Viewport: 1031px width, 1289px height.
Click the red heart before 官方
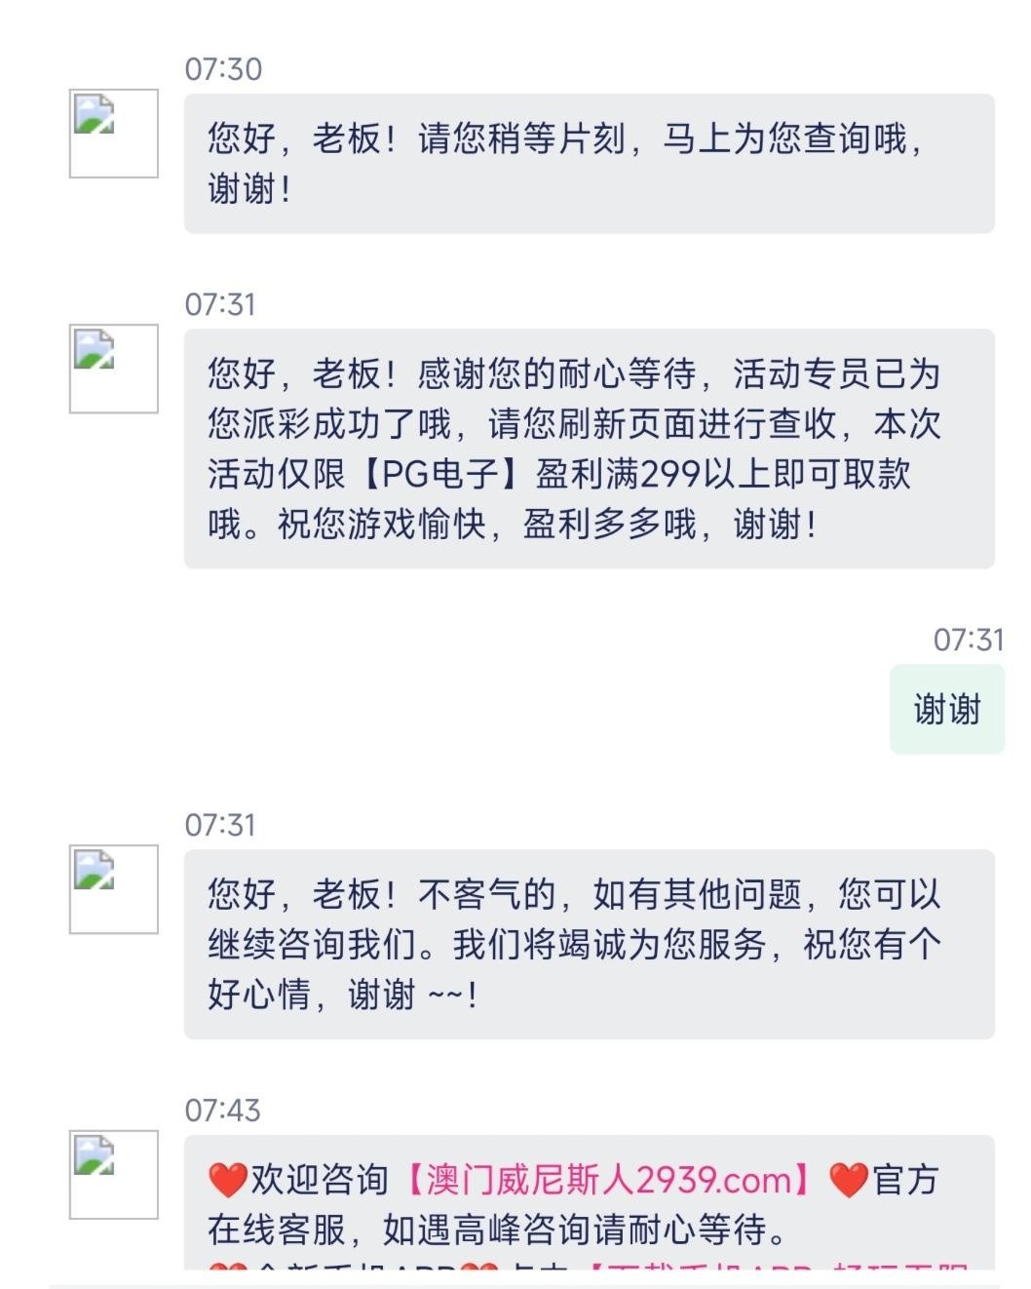click(848, 1180)
